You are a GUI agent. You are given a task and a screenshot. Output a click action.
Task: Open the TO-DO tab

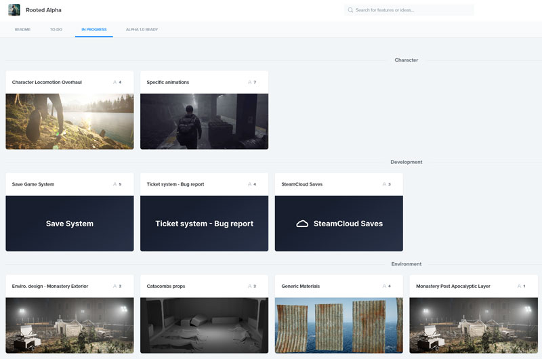pos(56,30)
